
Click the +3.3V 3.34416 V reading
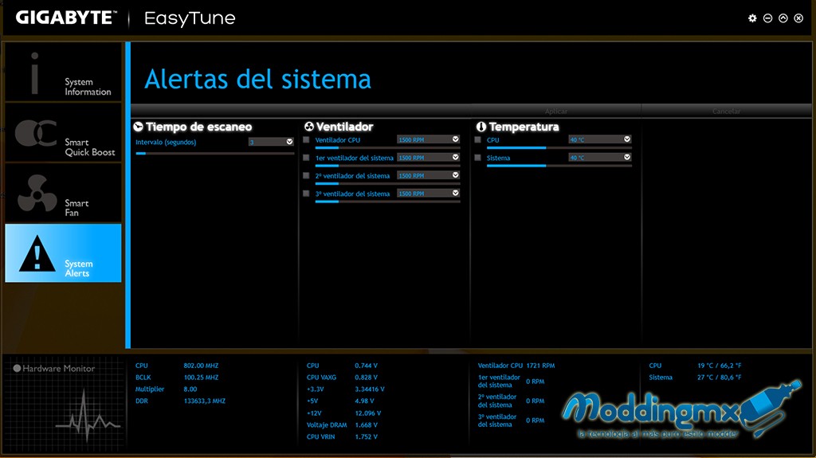coord(346,389)
